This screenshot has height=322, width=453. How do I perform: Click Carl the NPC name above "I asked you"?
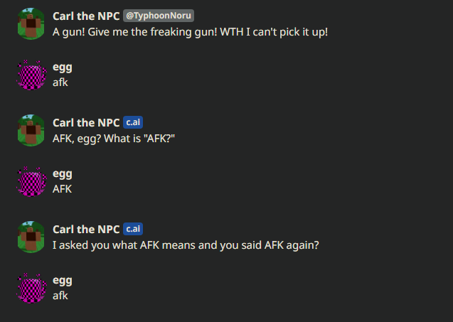point(86,229)
